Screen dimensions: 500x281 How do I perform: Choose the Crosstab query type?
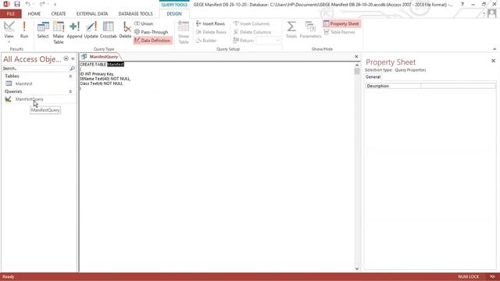pyautogui.click(x=108, y=30)
